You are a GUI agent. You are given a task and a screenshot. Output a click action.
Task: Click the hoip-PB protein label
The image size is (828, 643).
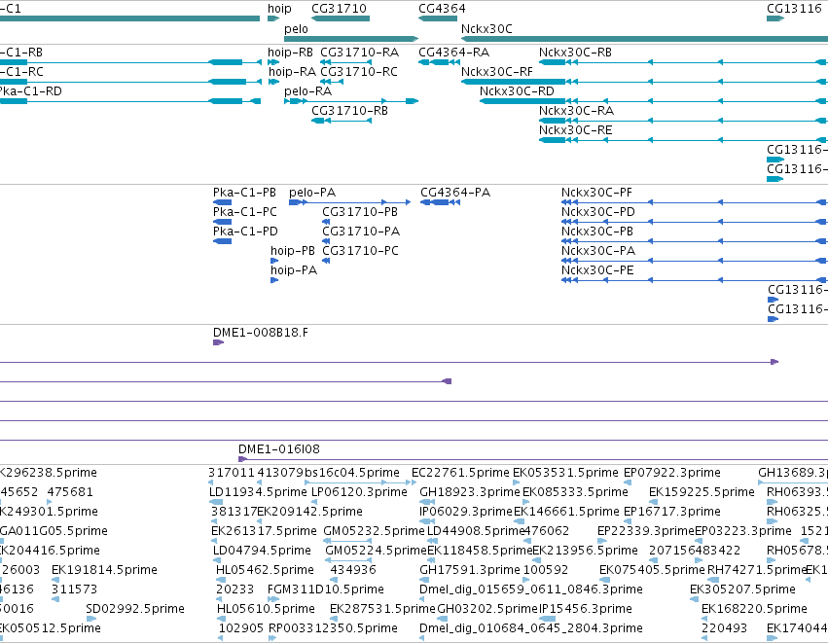pos(293,251)
